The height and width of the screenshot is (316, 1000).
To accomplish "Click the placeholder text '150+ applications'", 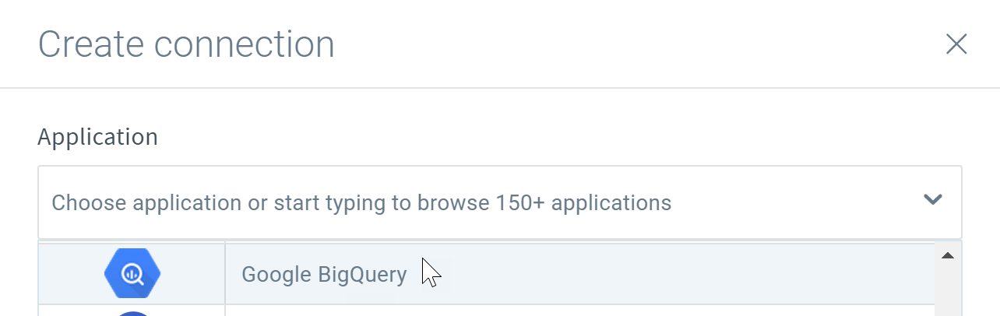I will coord(583,203).
